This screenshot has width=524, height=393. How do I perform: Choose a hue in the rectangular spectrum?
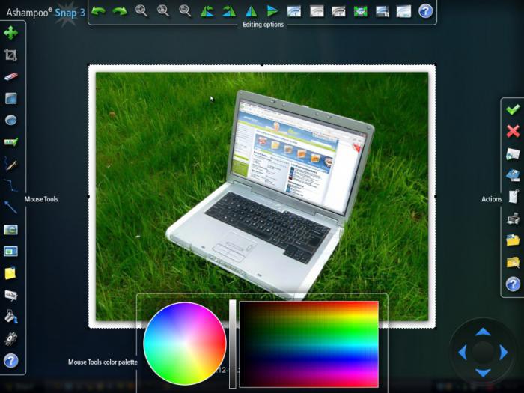coord(309,344)
